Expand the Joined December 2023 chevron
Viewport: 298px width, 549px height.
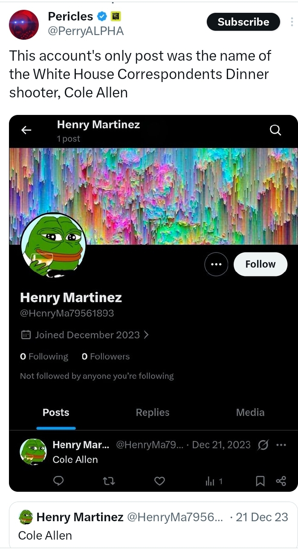(x=146, y=335)
